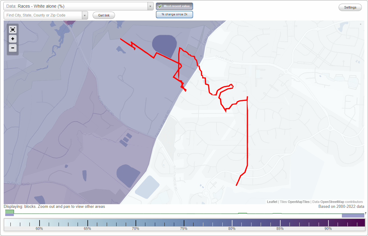Click the question mark help icon
The height and width of the screenshot is (236, 368).
tap(366, 213)
